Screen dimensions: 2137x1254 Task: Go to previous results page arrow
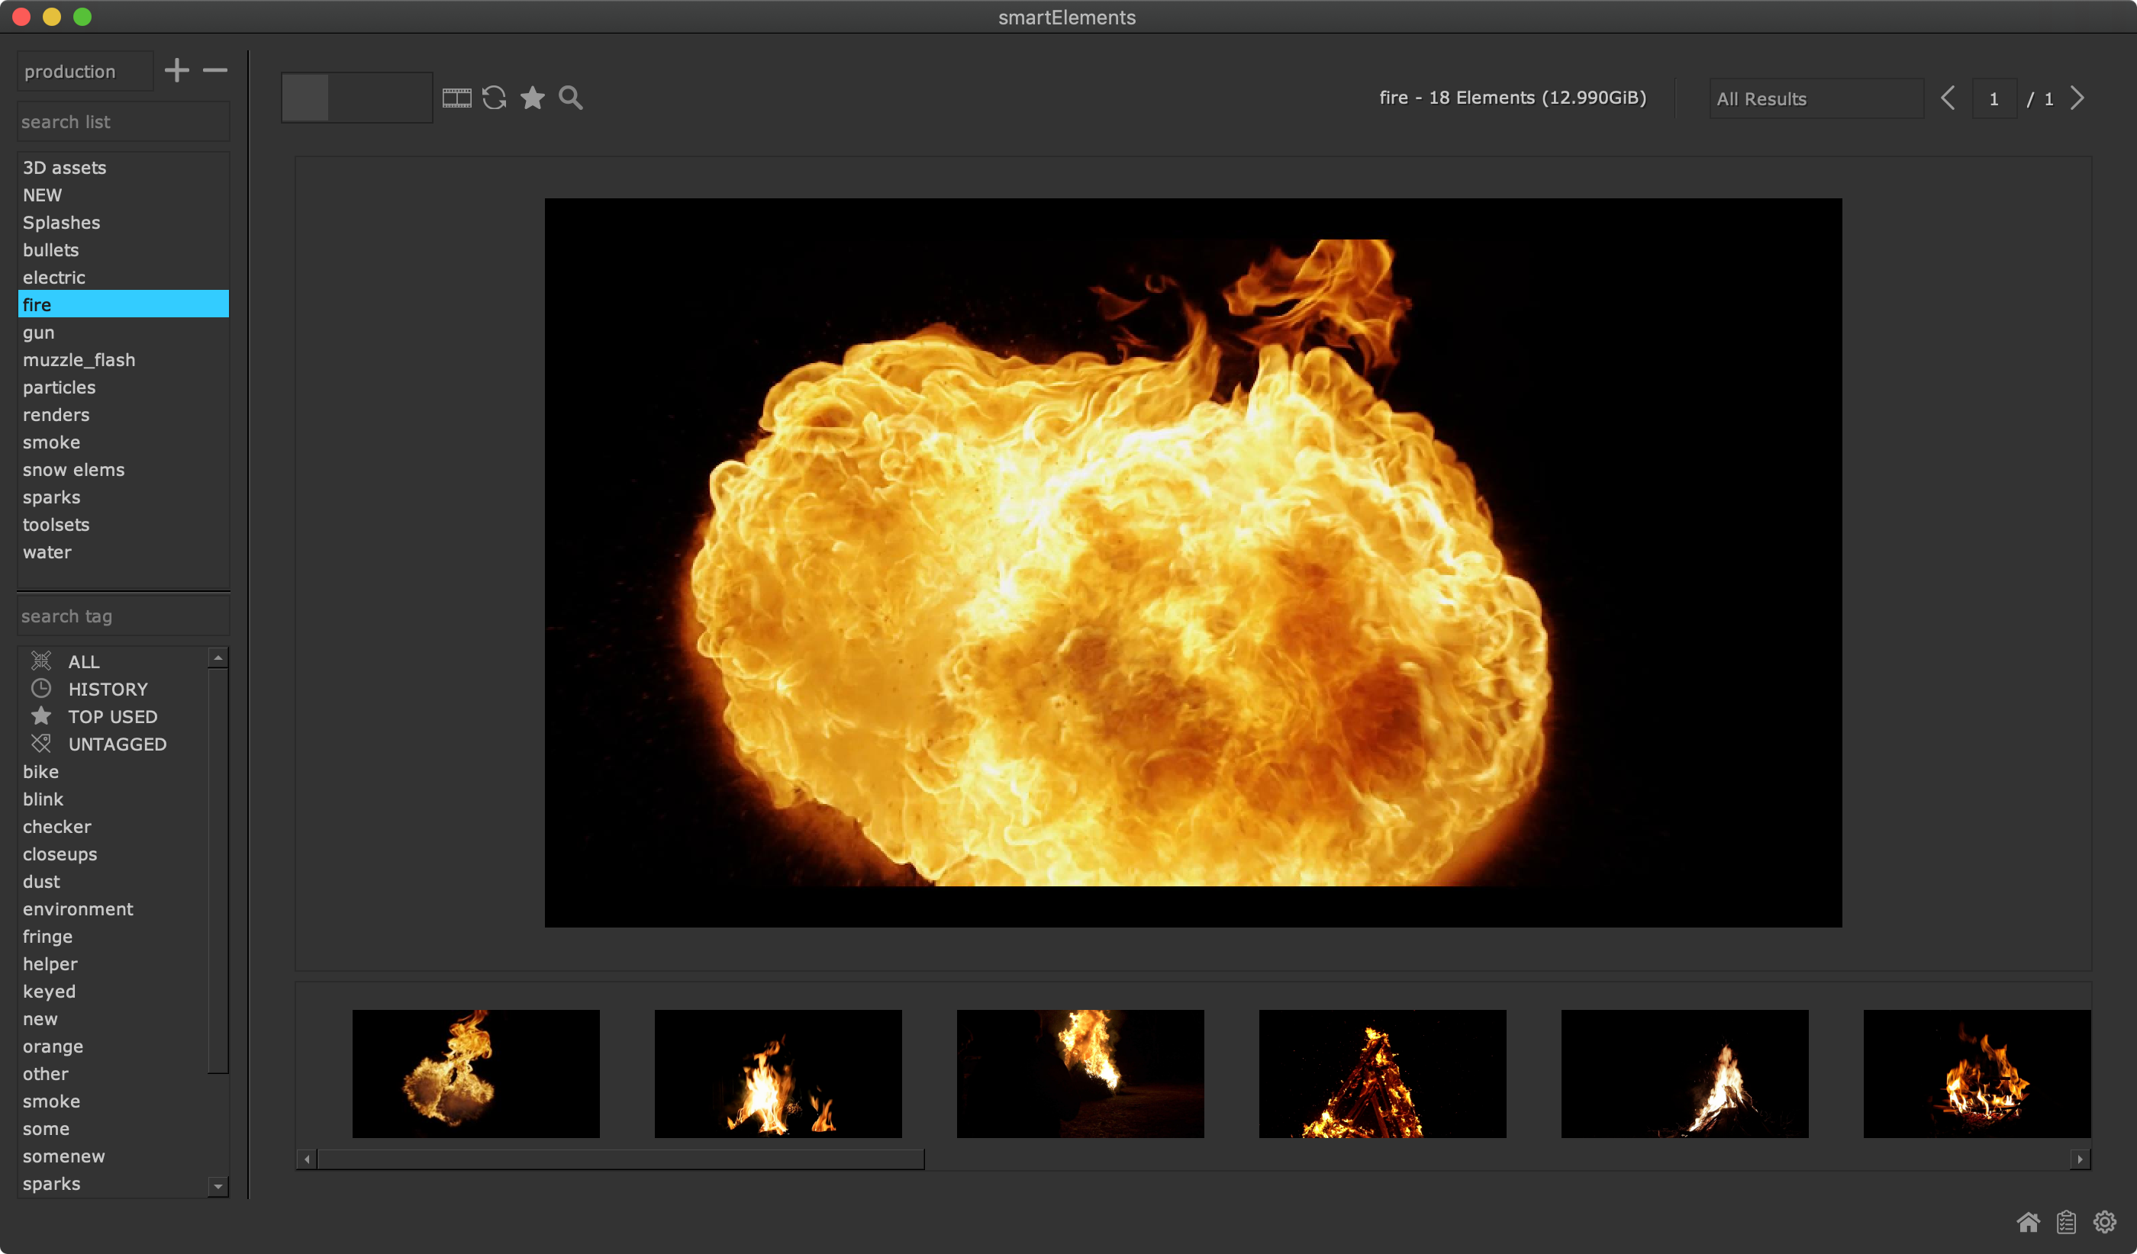tap(1948, 98)
